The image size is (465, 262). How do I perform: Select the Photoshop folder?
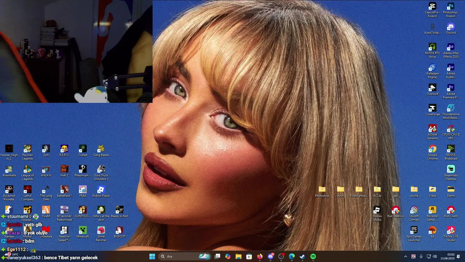[x=322, y=191]
